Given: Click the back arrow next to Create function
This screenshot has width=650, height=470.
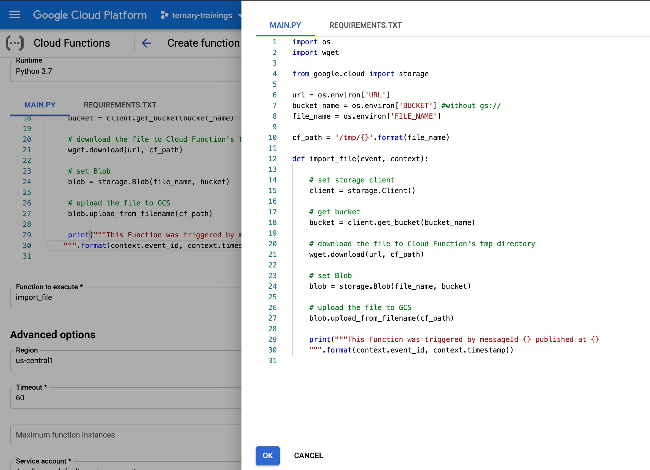Looking at the screenshot, I should 146,43.
